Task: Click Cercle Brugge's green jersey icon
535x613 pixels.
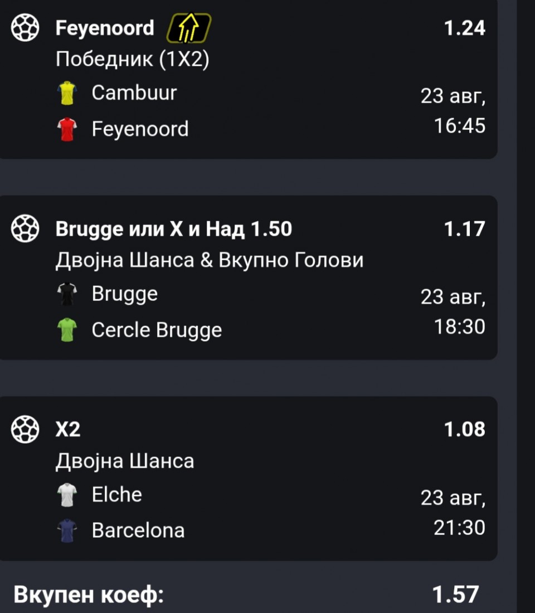Action: pos(67,330)
